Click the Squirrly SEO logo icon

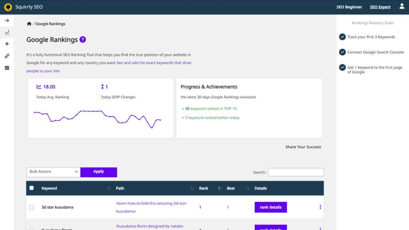pos(8,7)
